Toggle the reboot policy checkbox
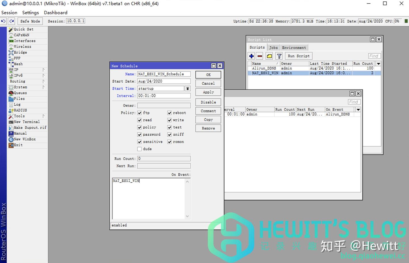The height and width of the screenshot is (263, 409). [170, 113]
